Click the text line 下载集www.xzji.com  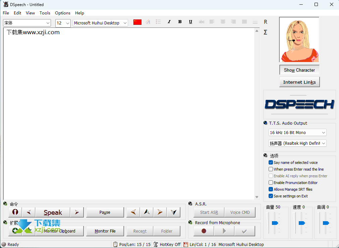coord(33,33)
